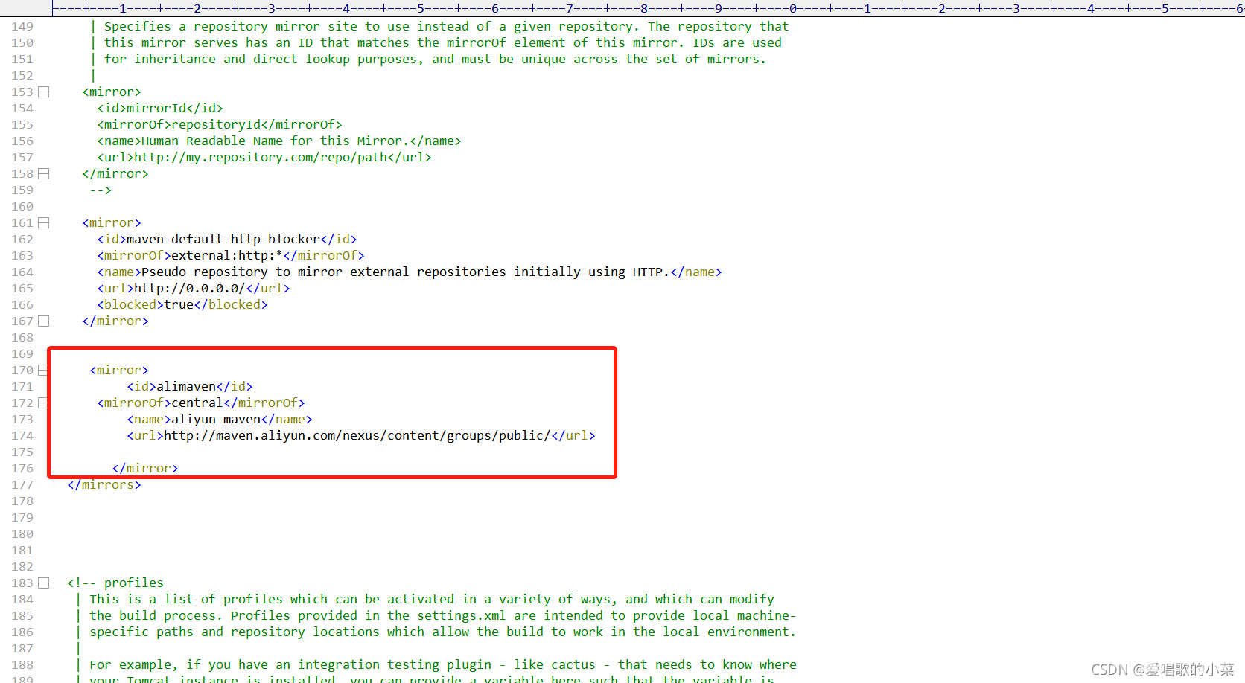Click the <id>mirrorId</id> line
Screen dimensions: 1245x683
point(160,109)
